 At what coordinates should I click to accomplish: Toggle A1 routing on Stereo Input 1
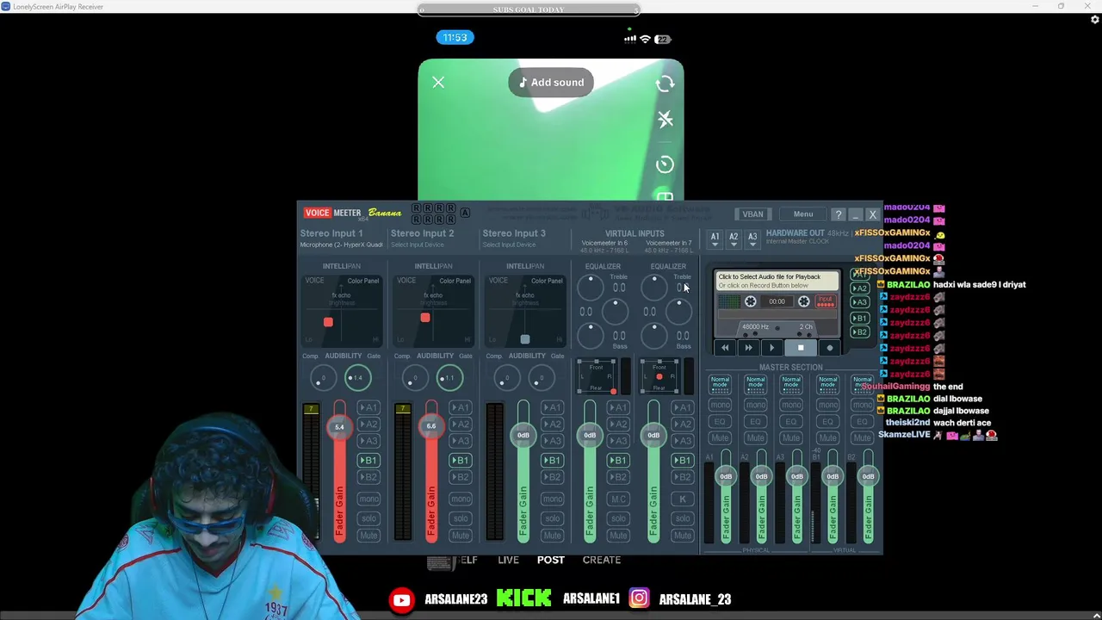(x=368, y=408)
